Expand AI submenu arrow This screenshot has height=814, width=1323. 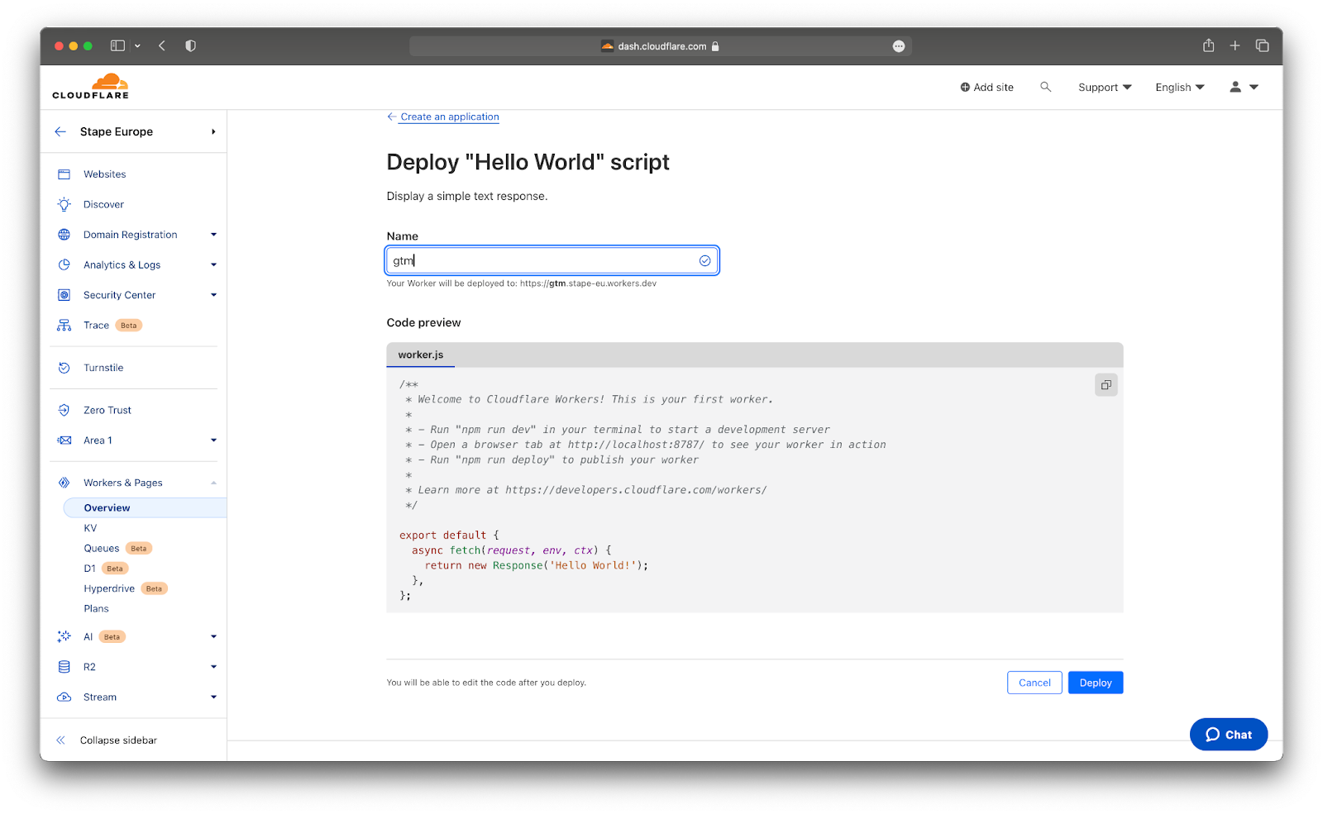[213, 637]
